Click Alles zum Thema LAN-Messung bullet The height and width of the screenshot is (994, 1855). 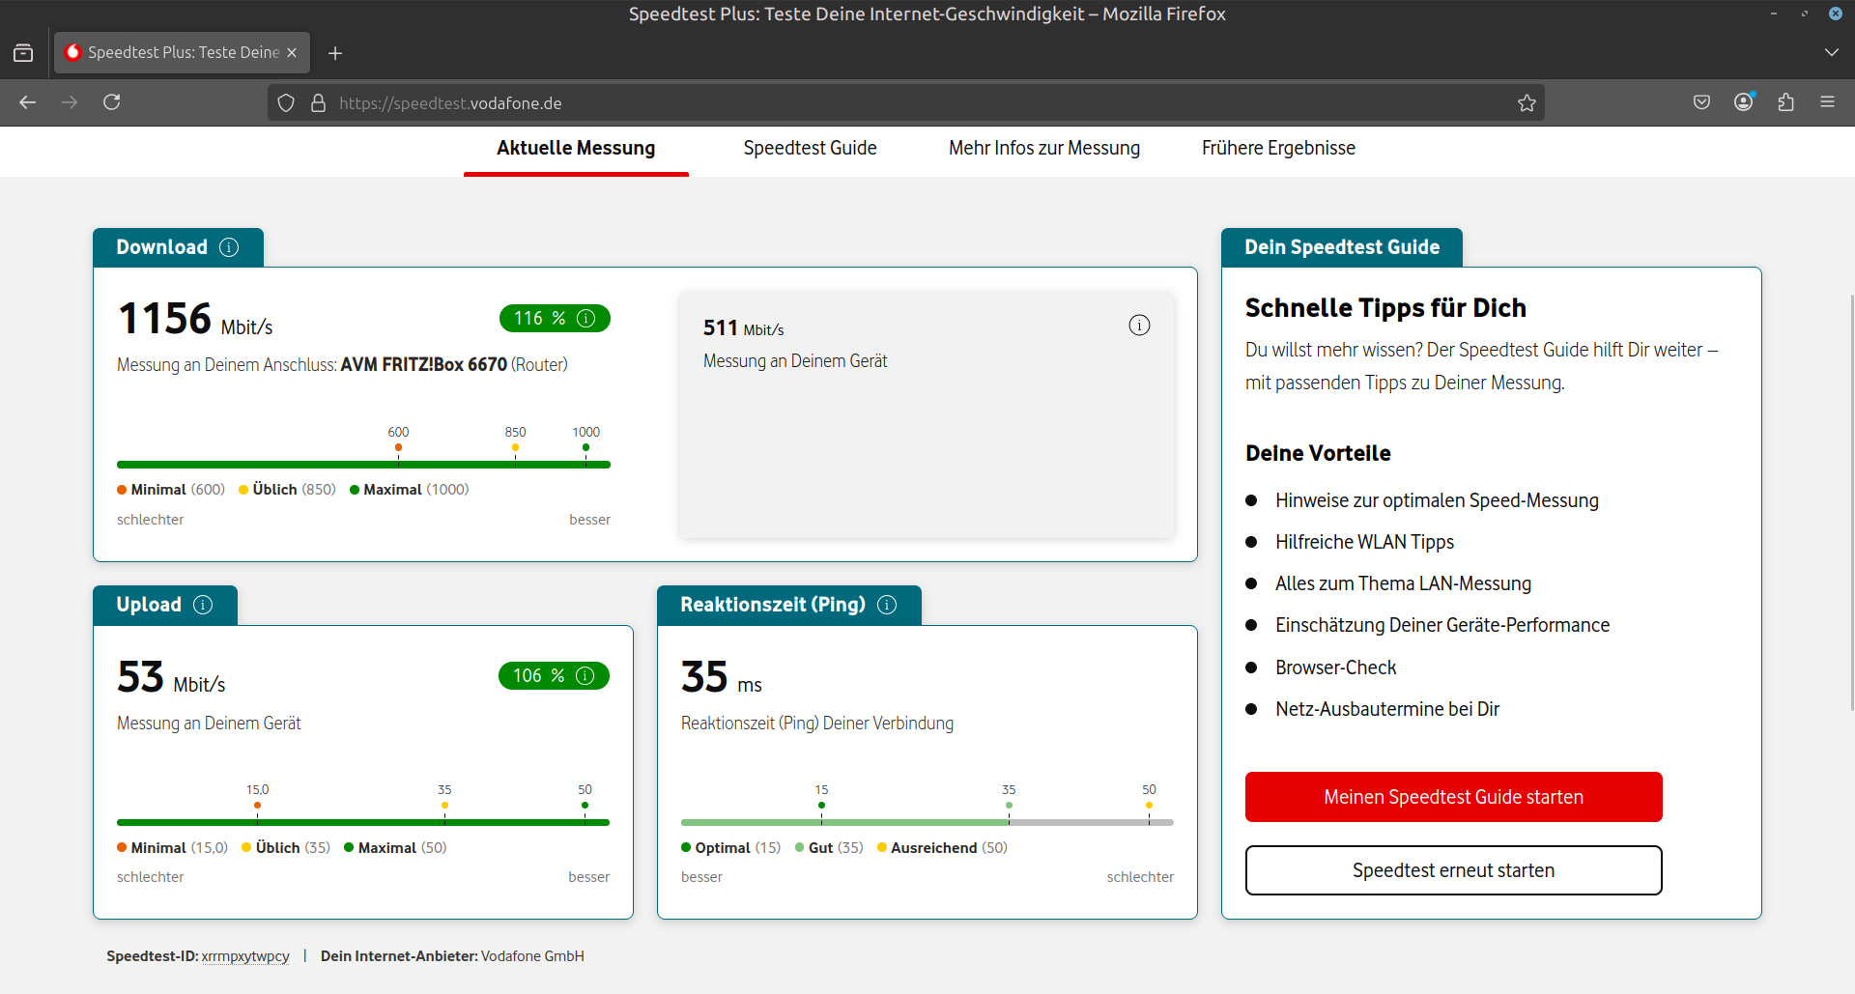[1403, 583]
